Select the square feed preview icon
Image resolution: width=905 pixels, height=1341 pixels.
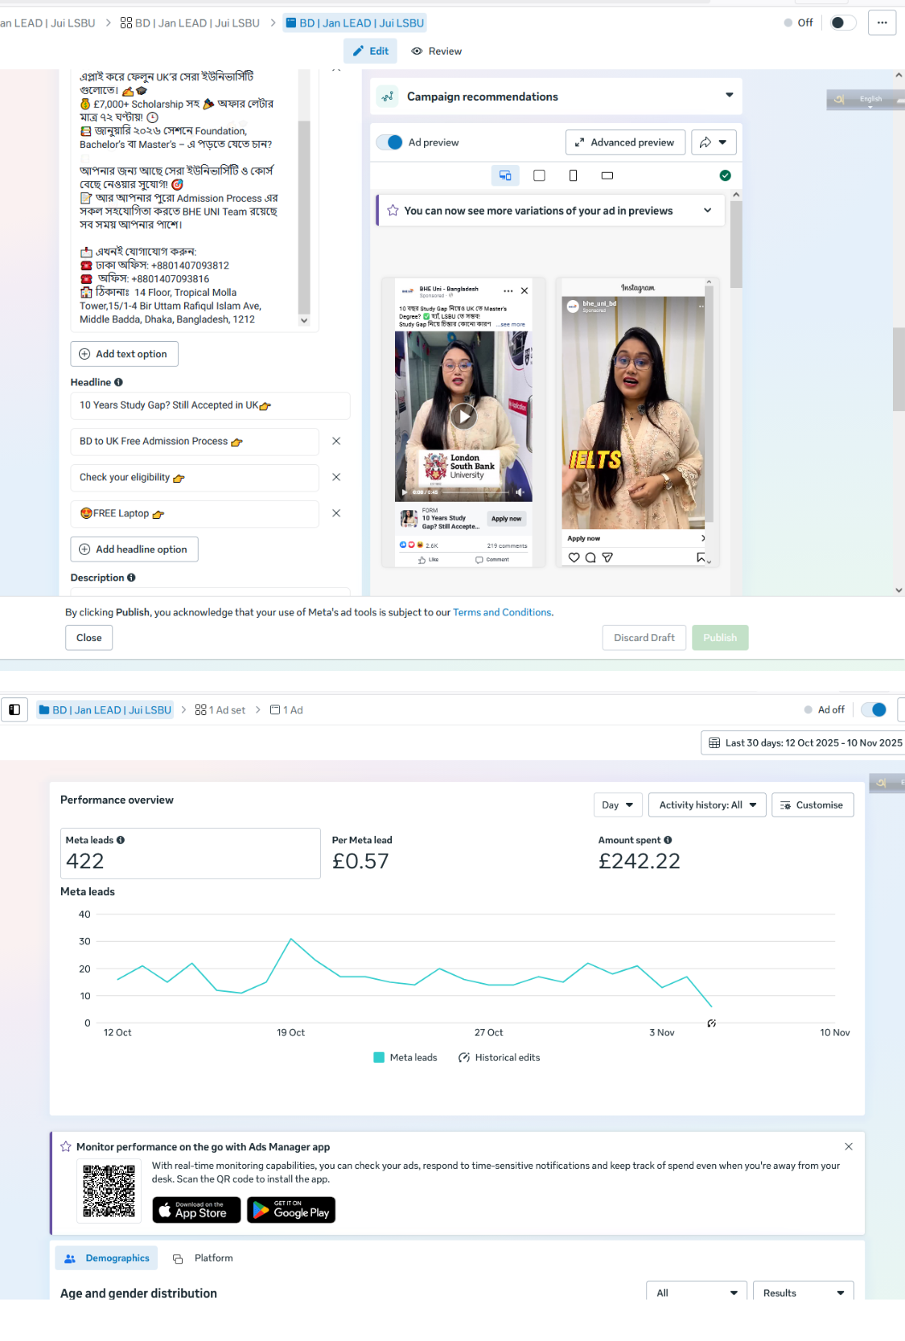click(x=539, y=175)
